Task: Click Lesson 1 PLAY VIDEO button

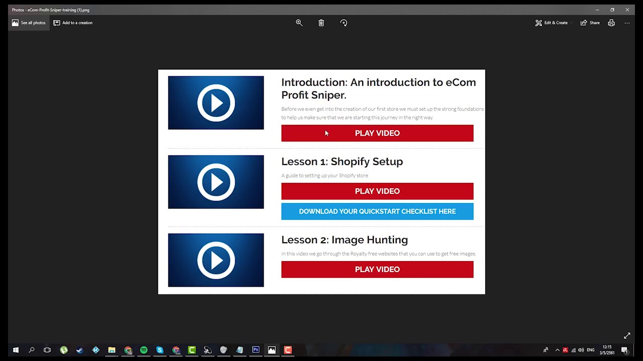Action: (377, 191)
